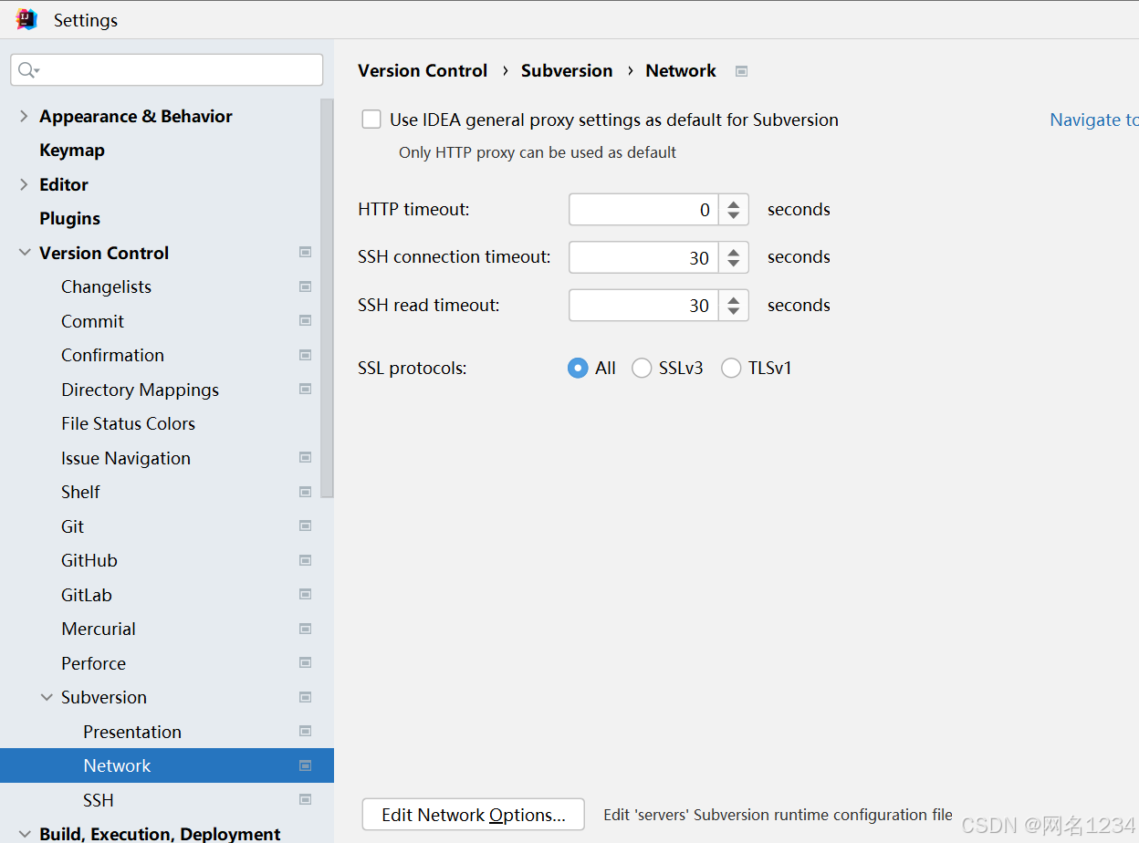This screenshot has width=1139, height=843.
Task: Expand the Editor section
Action: 24,184
